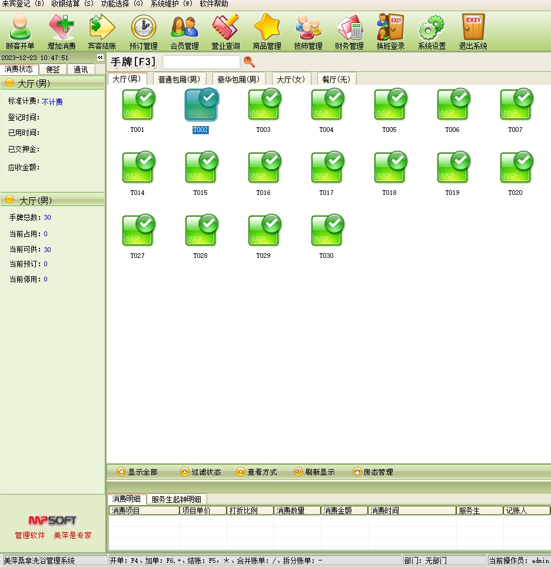Collapse the lower 大厅(男) statistics section header
Image resolution: width=551 pixels, height=567 pixels.
(9, 200)
